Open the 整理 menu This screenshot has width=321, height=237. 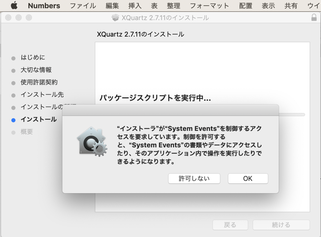(x=174, y=6)
